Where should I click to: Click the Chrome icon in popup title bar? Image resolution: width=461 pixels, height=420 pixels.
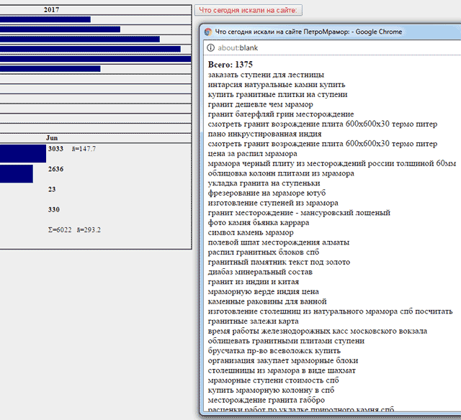click(x=208, y=32)
